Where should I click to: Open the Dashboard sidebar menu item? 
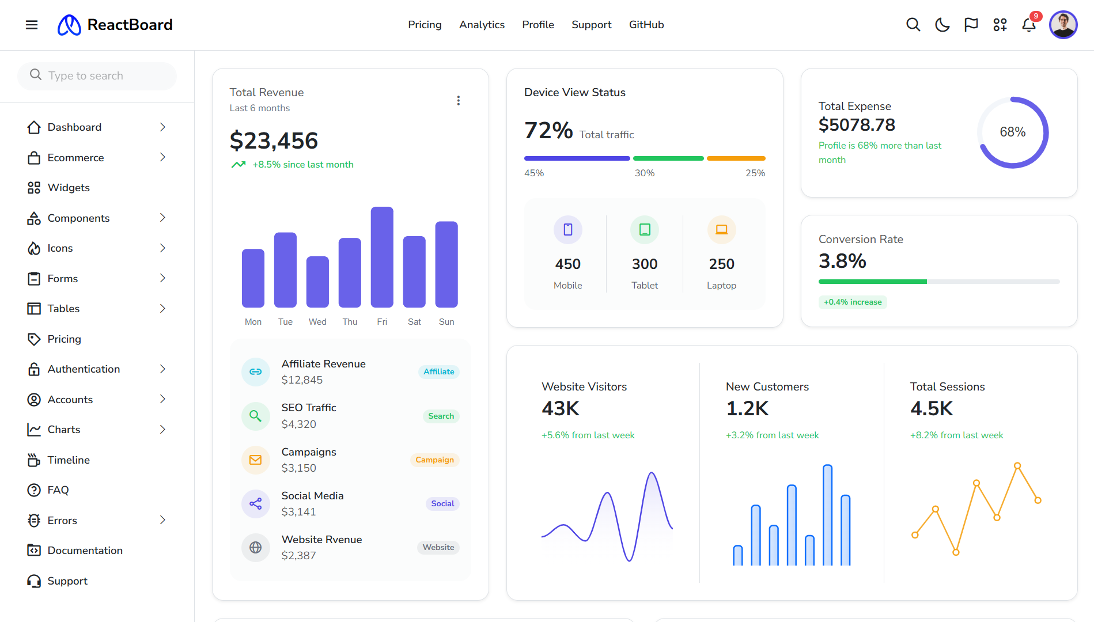[74, 127]
